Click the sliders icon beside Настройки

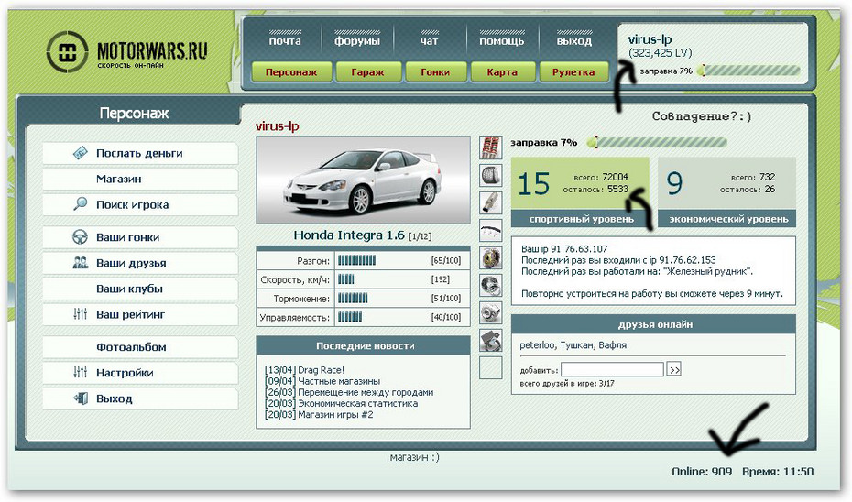pyautogui.click(x=81, y=372)
